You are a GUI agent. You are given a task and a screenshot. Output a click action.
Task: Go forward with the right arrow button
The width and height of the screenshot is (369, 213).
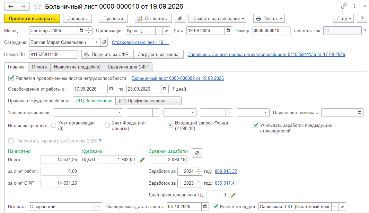[x=23, y=6]
